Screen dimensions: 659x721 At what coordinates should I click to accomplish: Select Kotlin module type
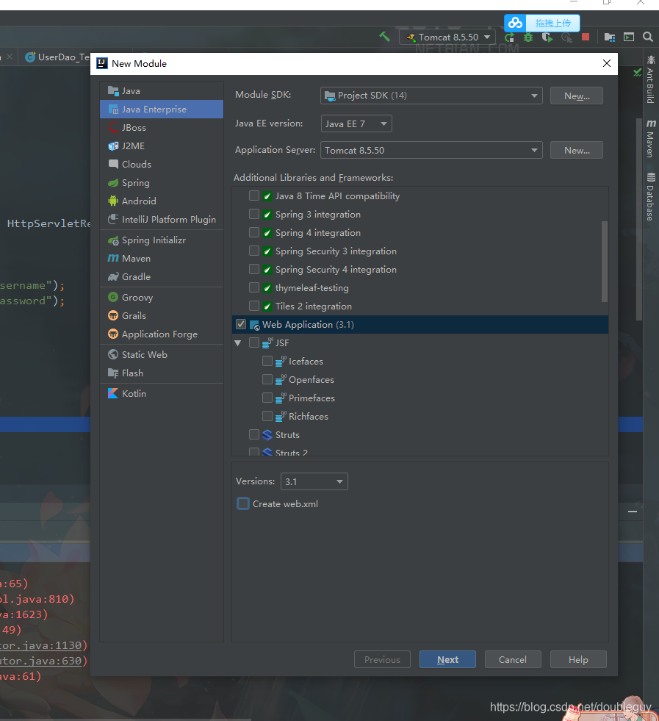coord(162,394)
